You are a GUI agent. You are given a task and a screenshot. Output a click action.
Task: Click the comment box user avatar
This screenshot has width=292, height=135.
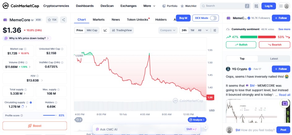coord(229,130)
